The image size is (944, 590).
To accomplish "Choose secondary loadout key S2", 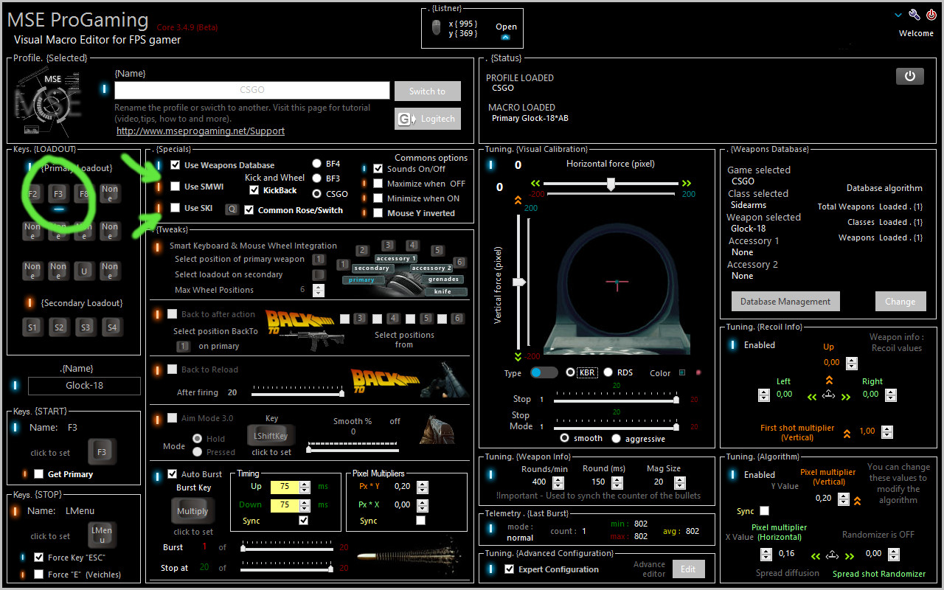I will (59, 327).
